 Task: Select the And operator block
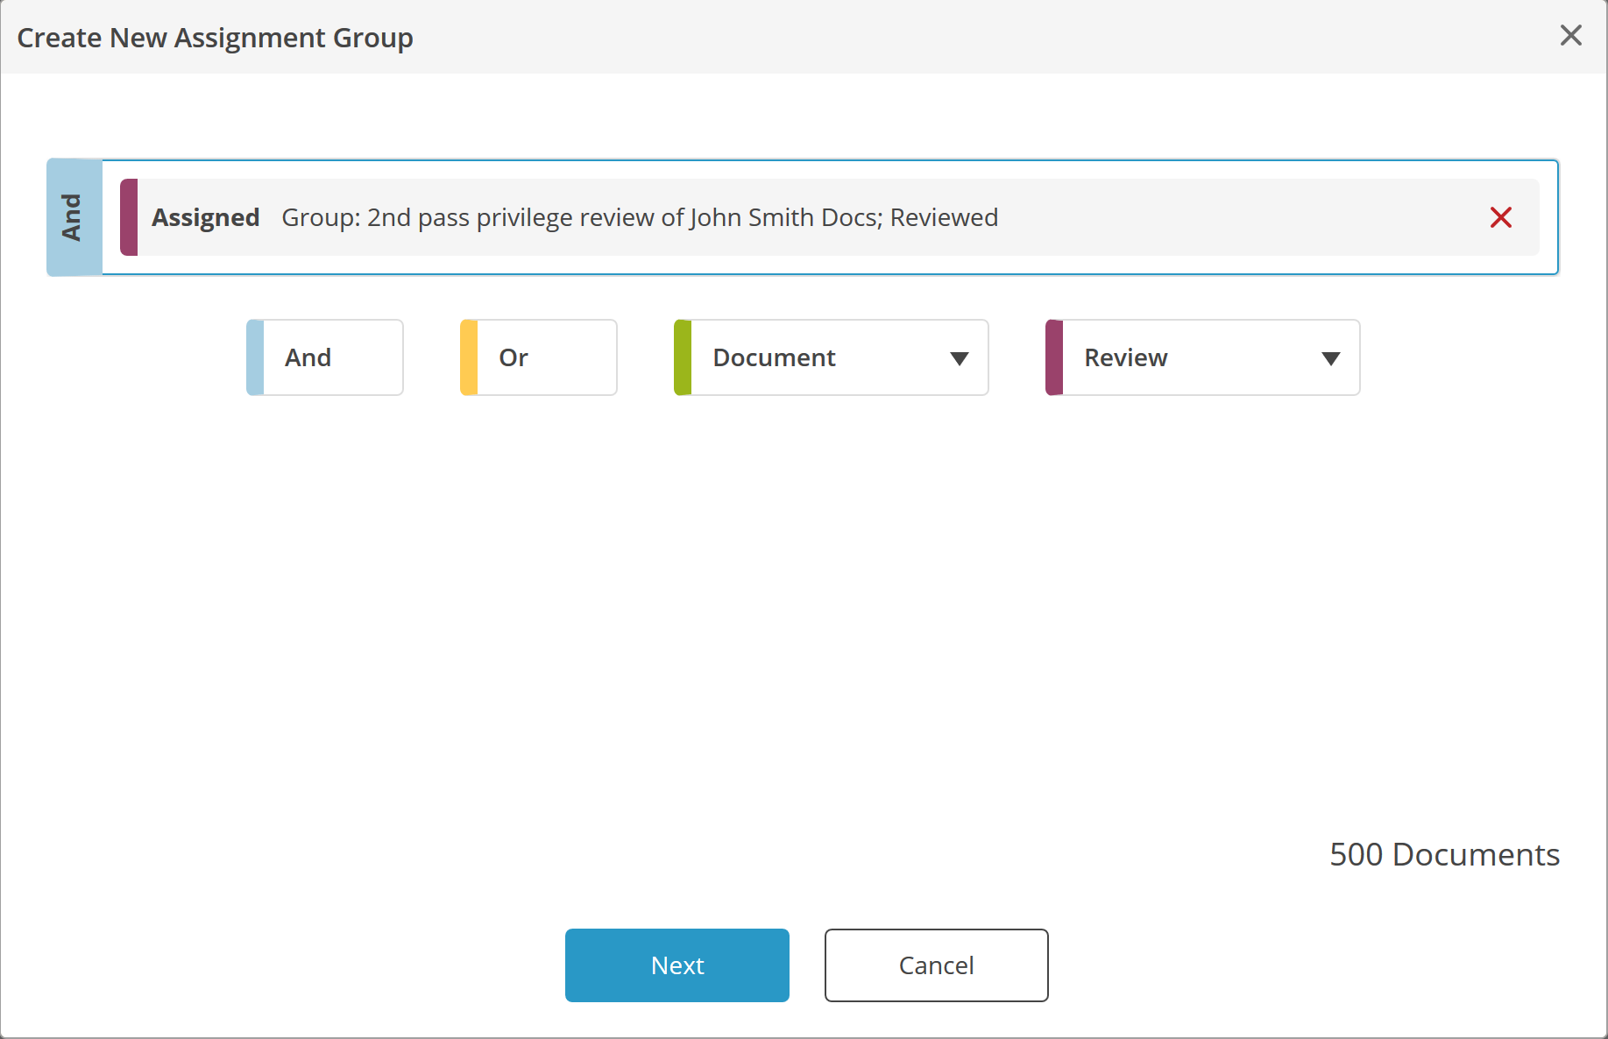click(324, 357)
